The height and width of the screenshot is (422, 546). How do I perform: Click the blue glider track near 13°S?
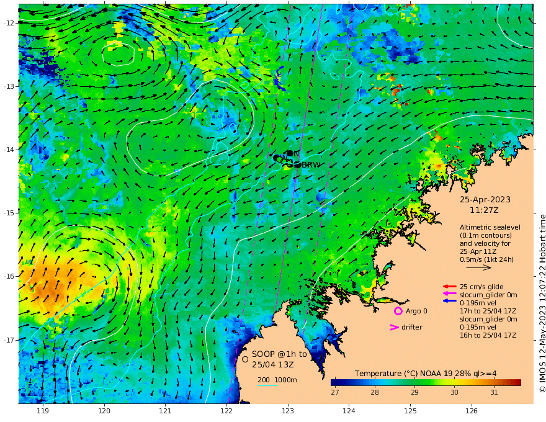pos(279,78)
